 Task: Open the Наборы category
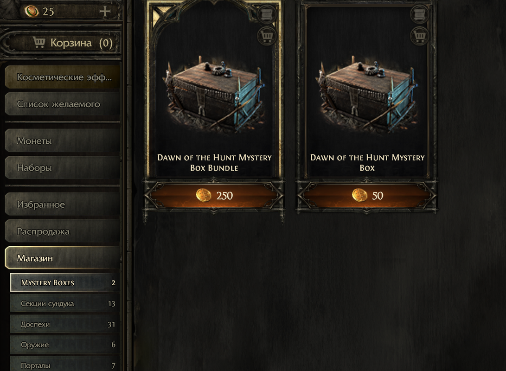(63, 168)
